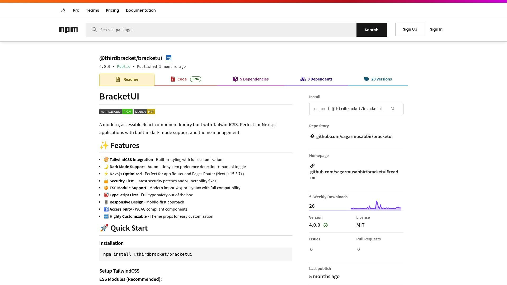
Task: Click the Last publish 5 months ago value
Action: [324, 277]
